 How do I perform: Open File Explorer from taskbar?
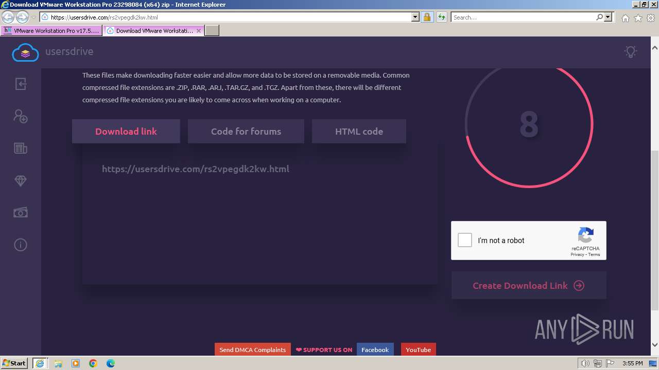coord(58,363)
